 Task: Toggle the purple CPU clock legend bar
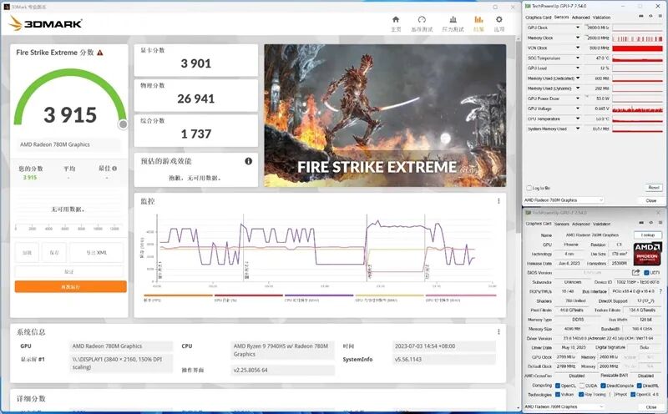pos(319,295)
